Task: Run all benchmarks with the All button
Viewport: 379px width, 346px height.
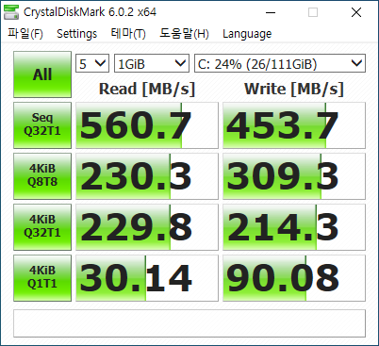Action: [x=42, y=74]
